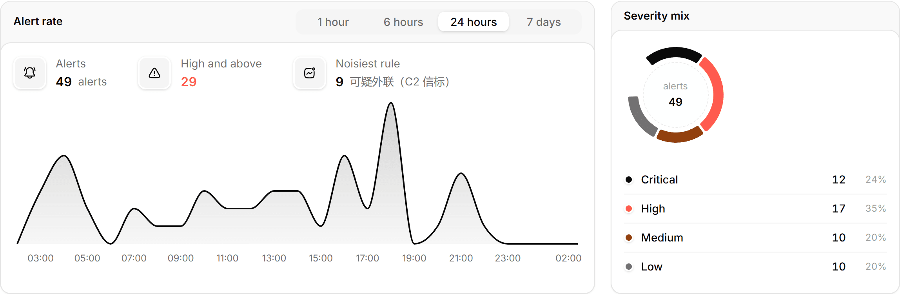900x294 pixels.
Task: Click the High and above warning triangle icon
Action: point(154,73)
